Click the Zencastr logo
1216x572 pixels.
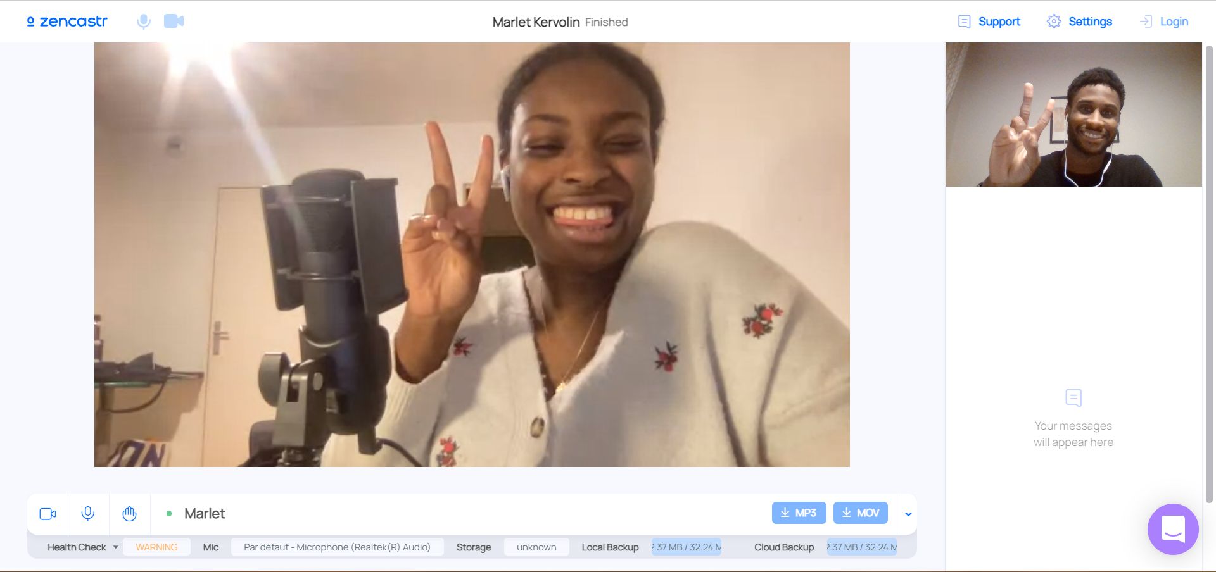(x=67, y=22)
